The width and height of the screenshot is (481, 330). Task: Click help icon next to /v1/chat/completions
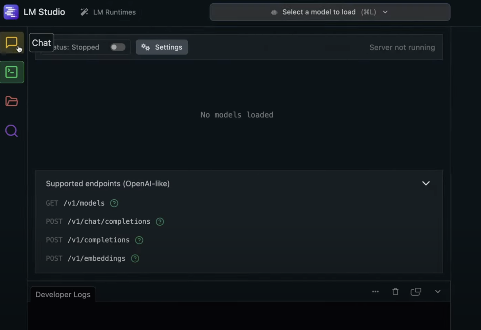[160, 222]
